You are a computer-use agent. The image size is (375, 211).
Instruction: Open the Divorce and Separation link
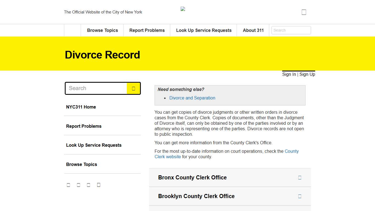pyautogui.click(x=192, y=98)
